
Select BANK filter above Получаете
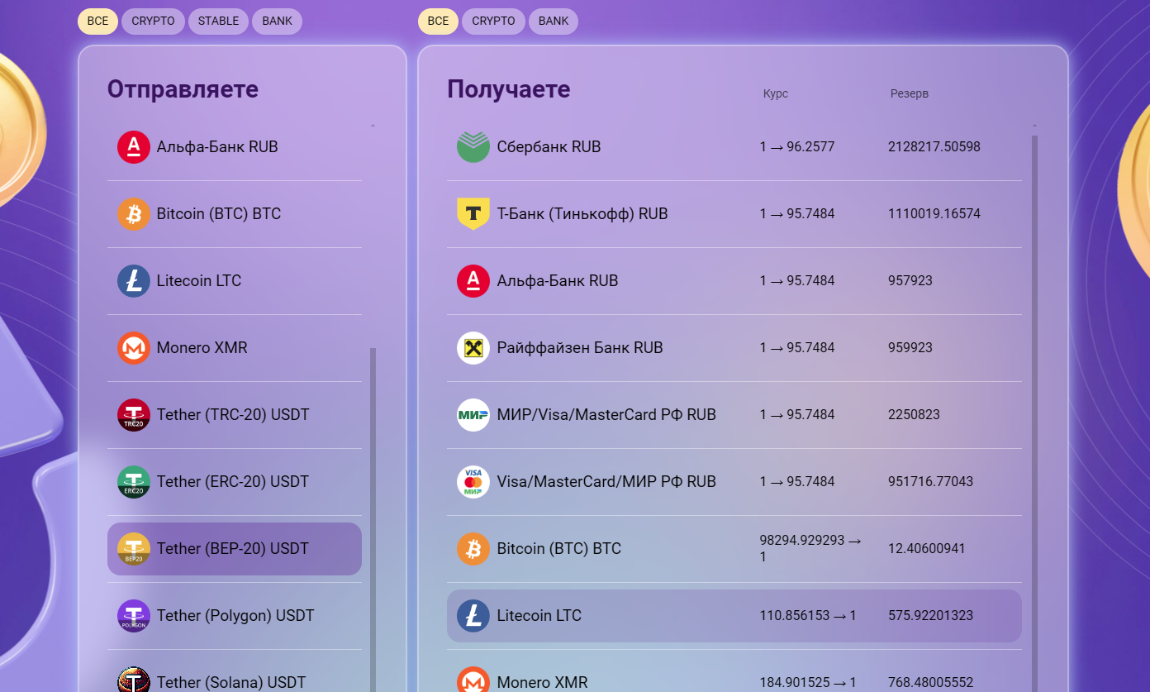(x=554, y=21)
